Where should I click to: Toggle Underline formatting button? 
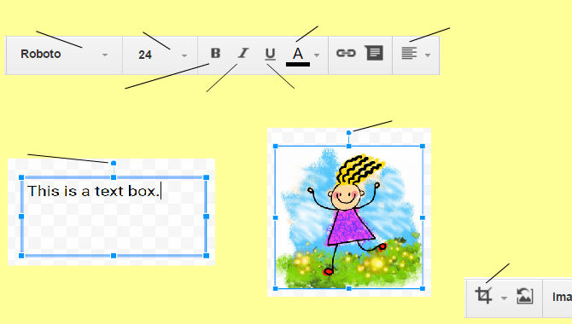270,54
